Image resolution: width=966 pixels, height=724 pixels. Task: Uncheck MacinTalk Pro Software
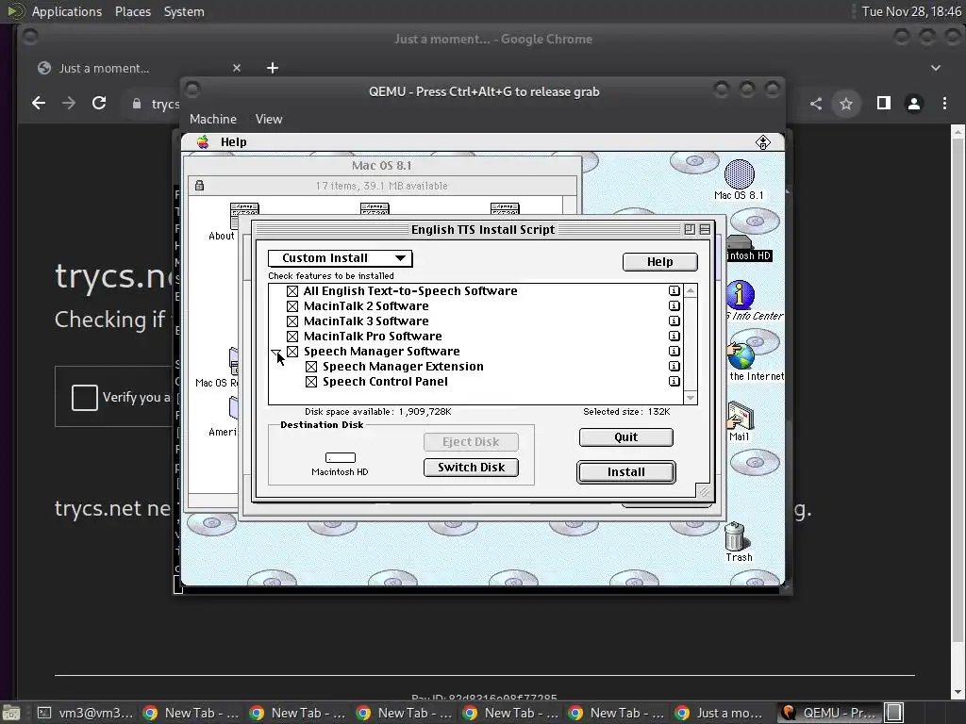point(292,337)
